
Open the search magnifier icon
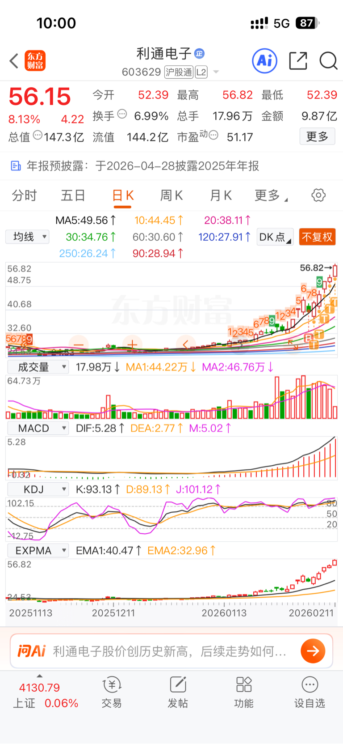point(328,60)
